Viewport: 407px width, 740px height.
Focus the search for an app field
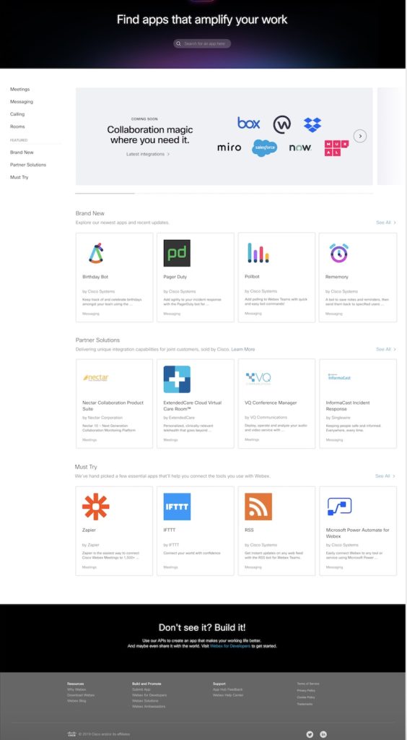pyautogui.click(x=202, y=43)
